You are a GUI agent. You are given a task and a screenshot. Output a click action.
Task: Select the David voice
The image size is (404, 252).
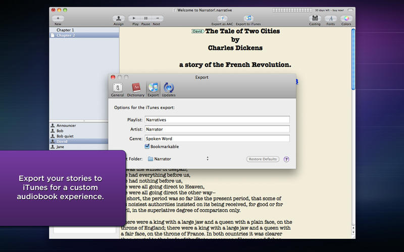tap(79, 142)
